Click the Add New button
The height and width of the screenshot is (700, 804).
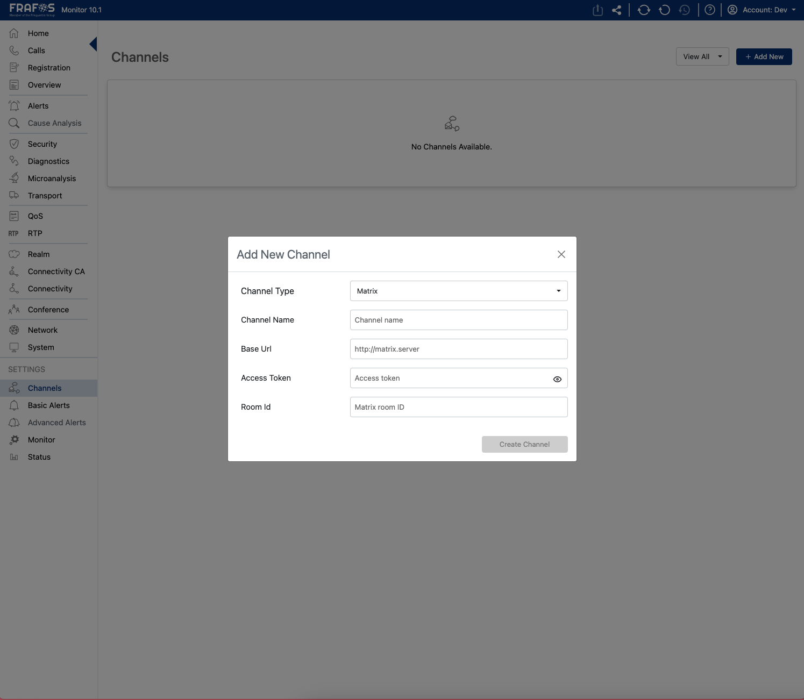[x=764, y=56]
